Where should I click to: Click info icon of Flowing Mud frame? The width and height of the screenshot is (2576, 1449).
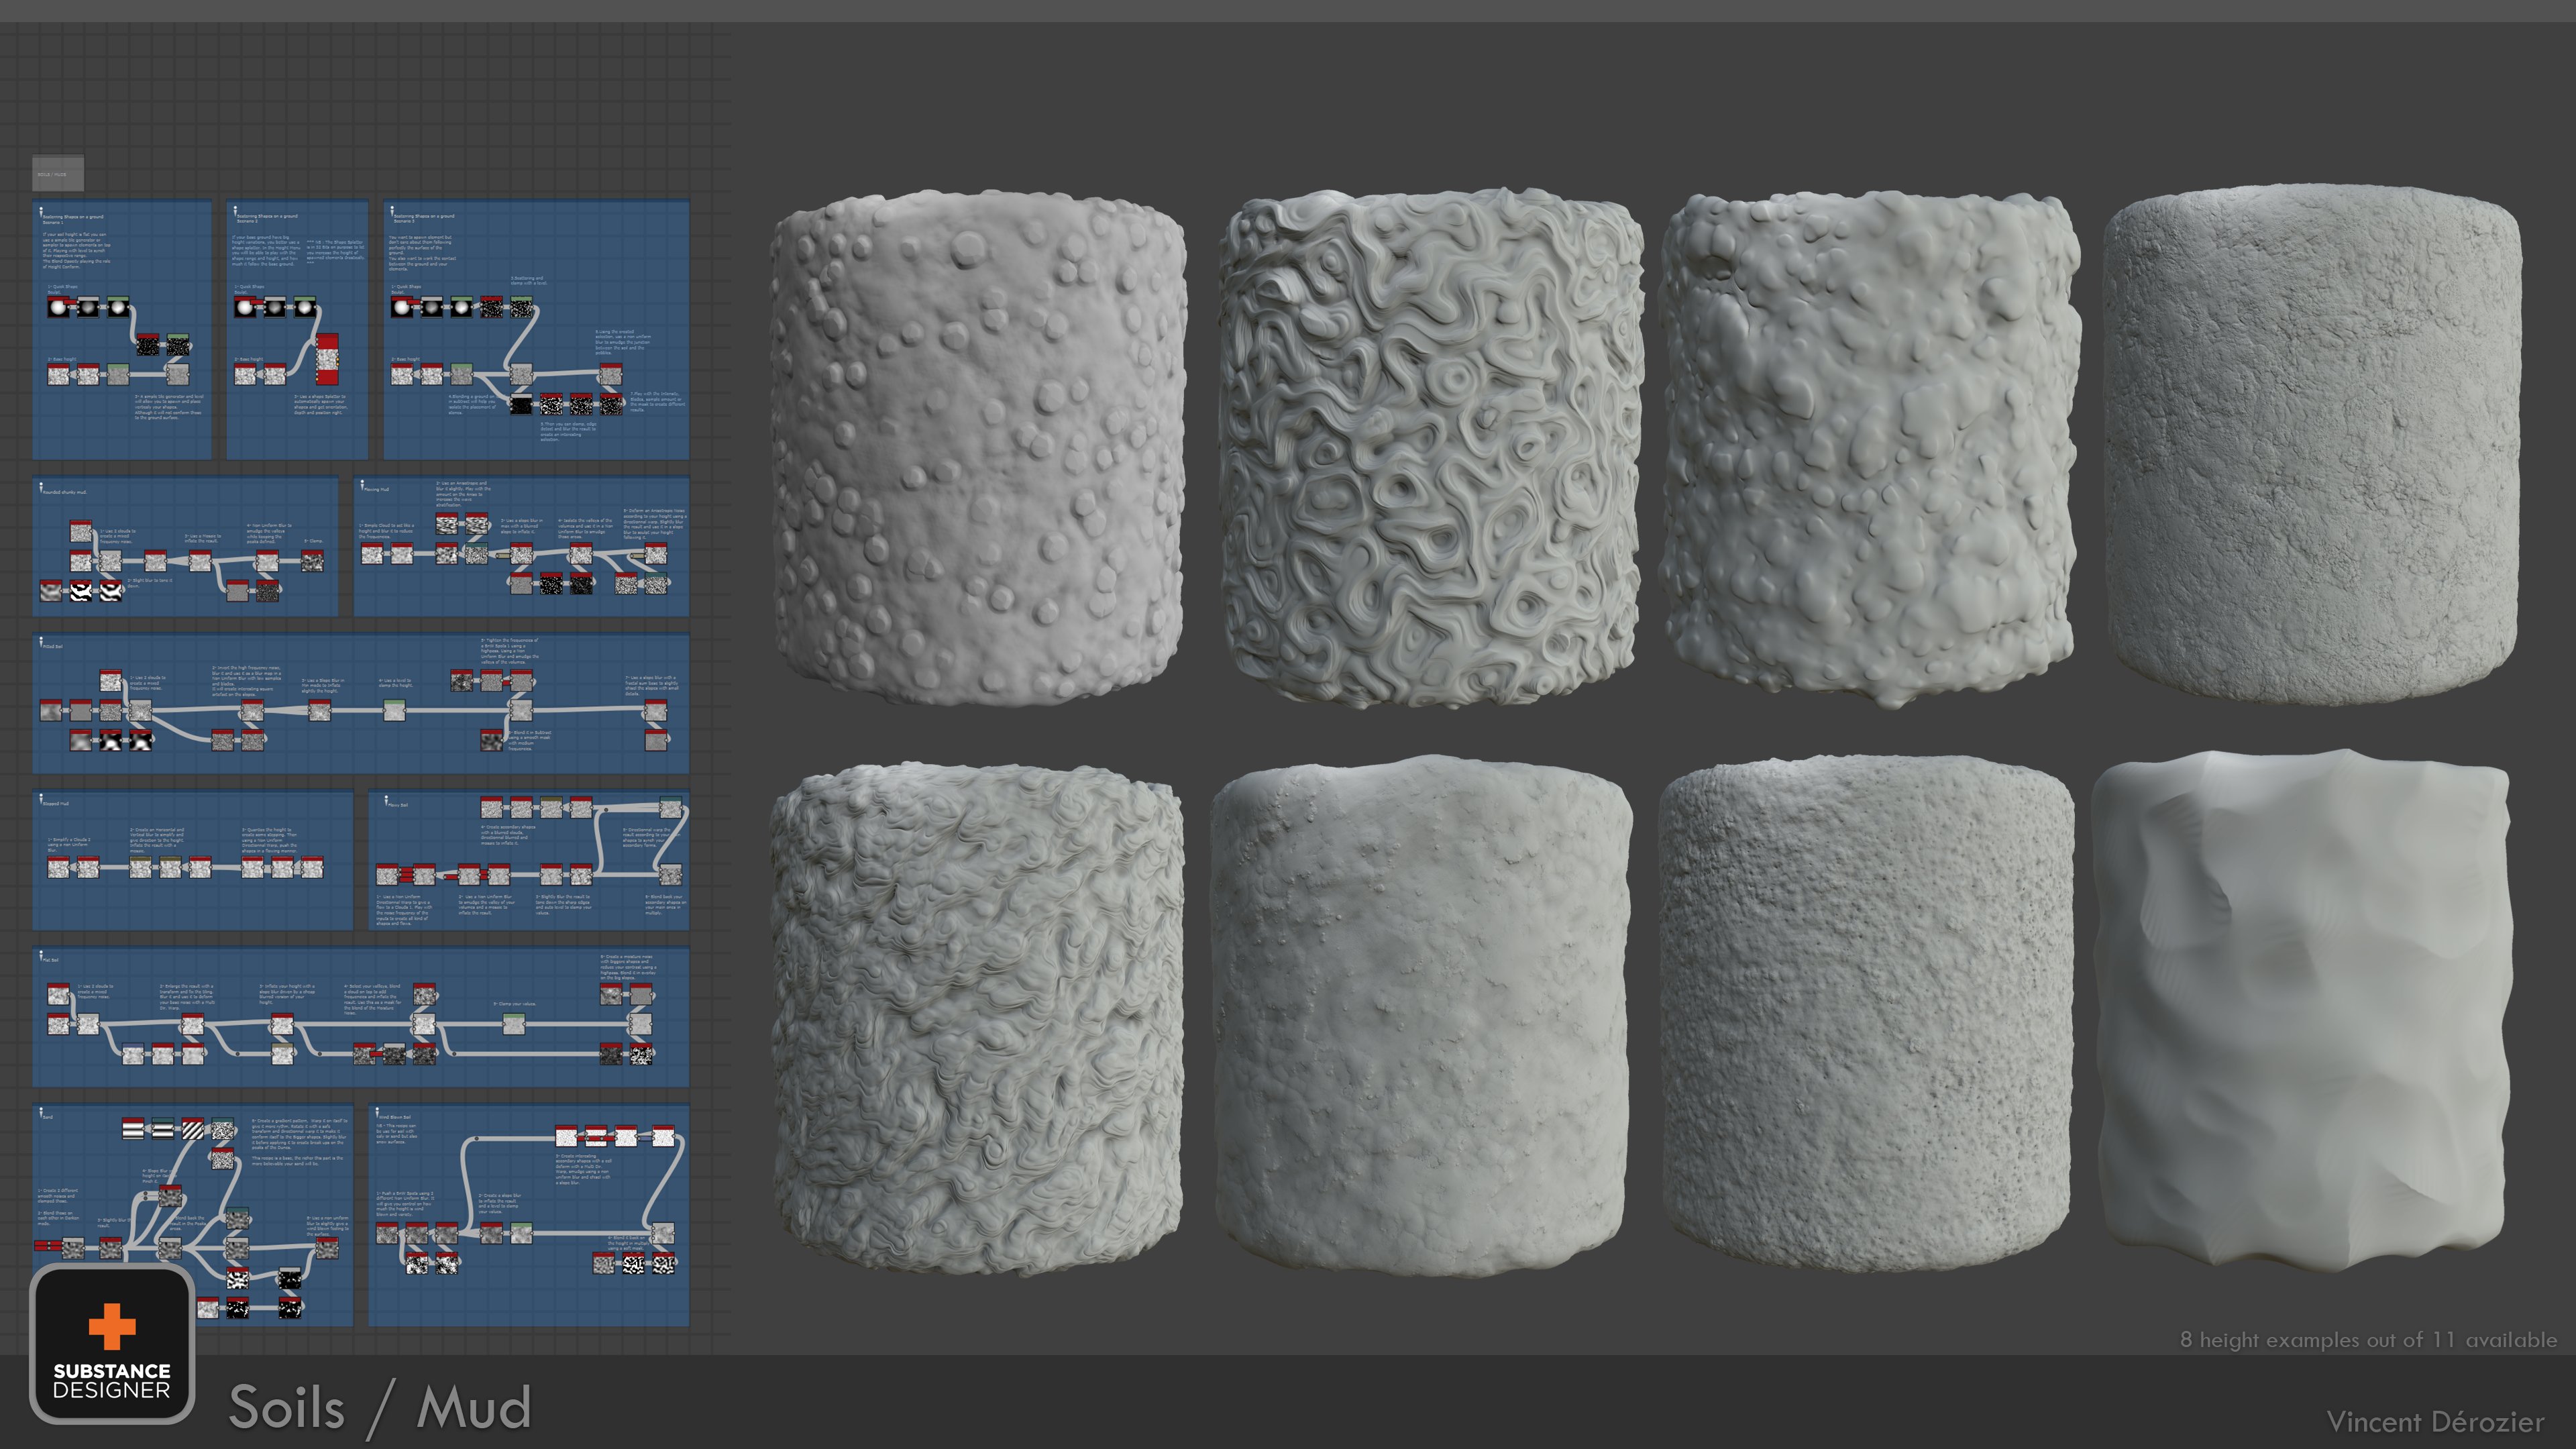(x=363, y=485)
